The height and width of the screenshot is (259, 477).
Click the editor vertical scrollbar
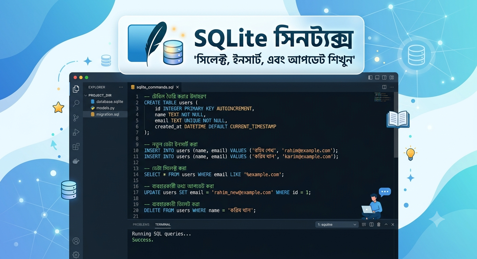(396, 125)
